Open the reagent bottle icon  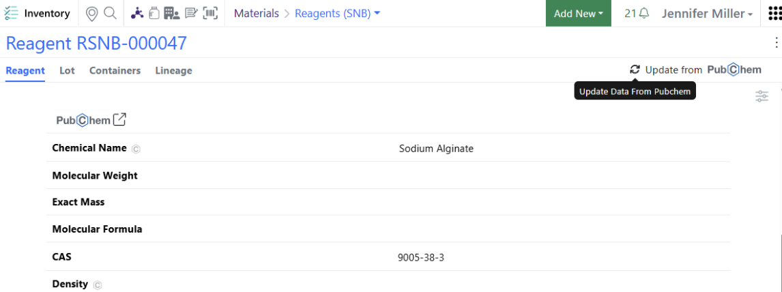(154, 13)
